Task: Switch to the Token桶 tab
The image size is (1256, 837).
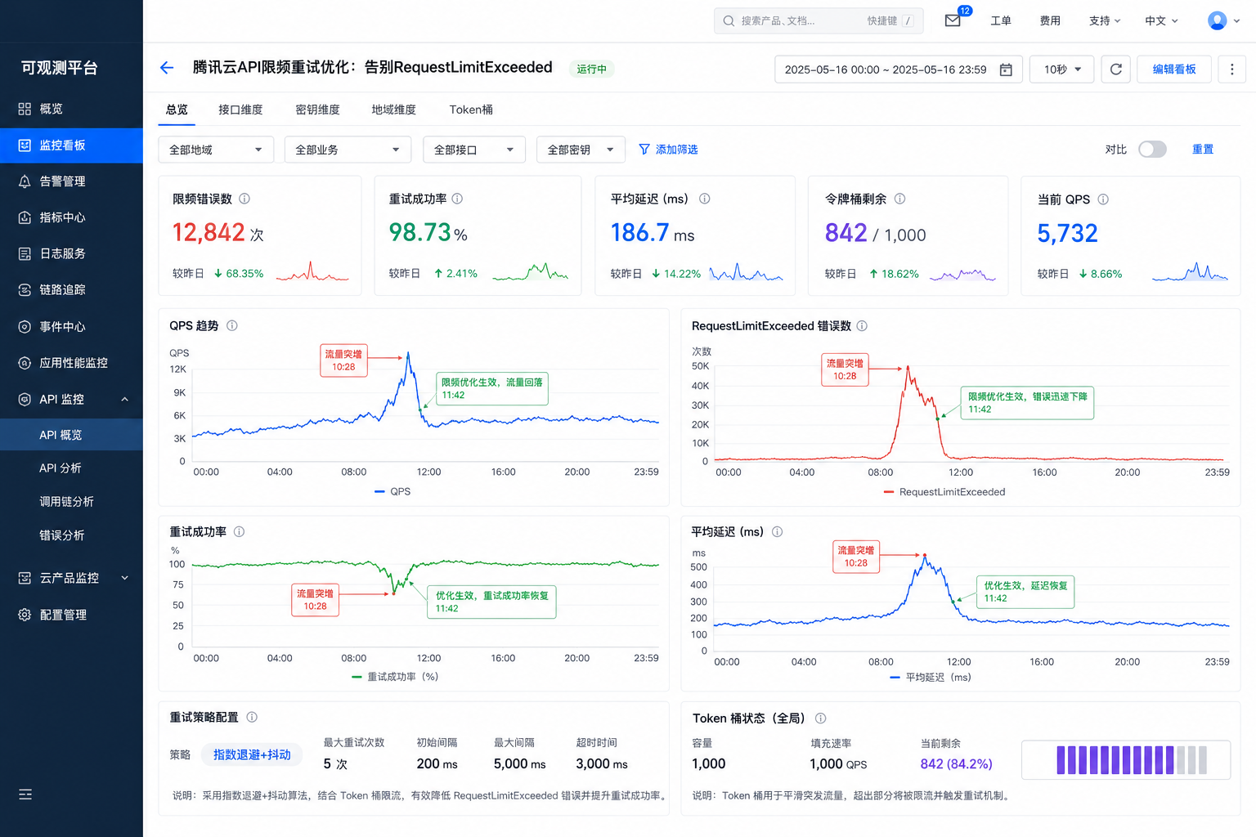Action: coord(471,110)
